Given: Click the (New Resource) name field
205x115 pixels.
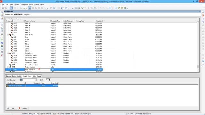Looking at the screenshot, I should (37, 69).
